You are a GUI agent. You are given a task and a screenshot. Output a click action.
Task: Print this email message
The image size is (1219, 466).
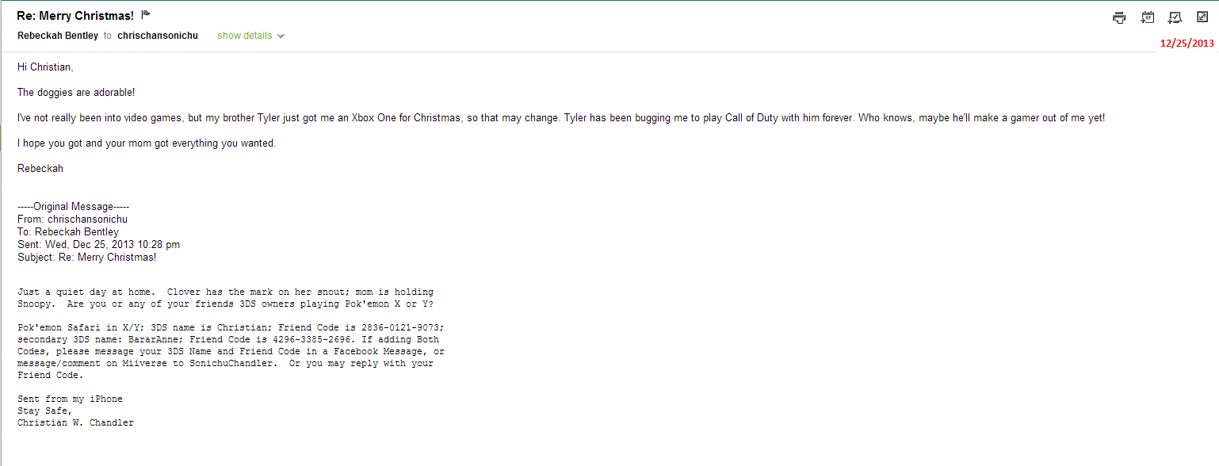(x=1119, y=17)
